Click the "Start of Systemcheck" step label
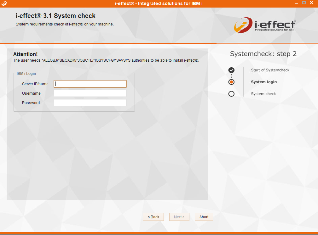This screenshot has width=318, height=235. [x=270, y=70]
